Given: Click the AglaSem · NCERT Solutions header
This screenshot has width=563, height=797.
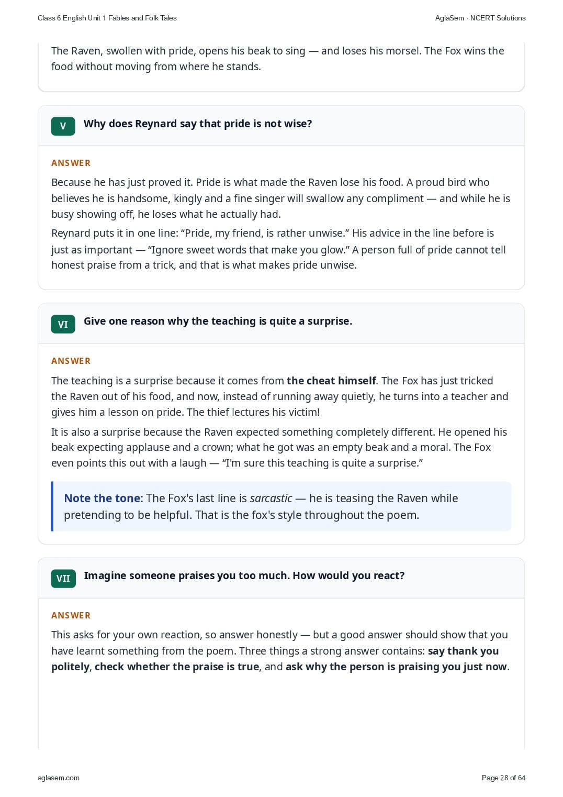Looking at the screenshot, I should pyautogui.click(x=480, y=18).
